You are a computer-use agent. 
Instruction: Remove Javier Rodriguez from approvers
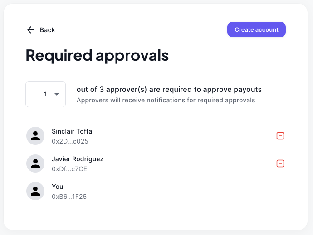coord(280,163)
